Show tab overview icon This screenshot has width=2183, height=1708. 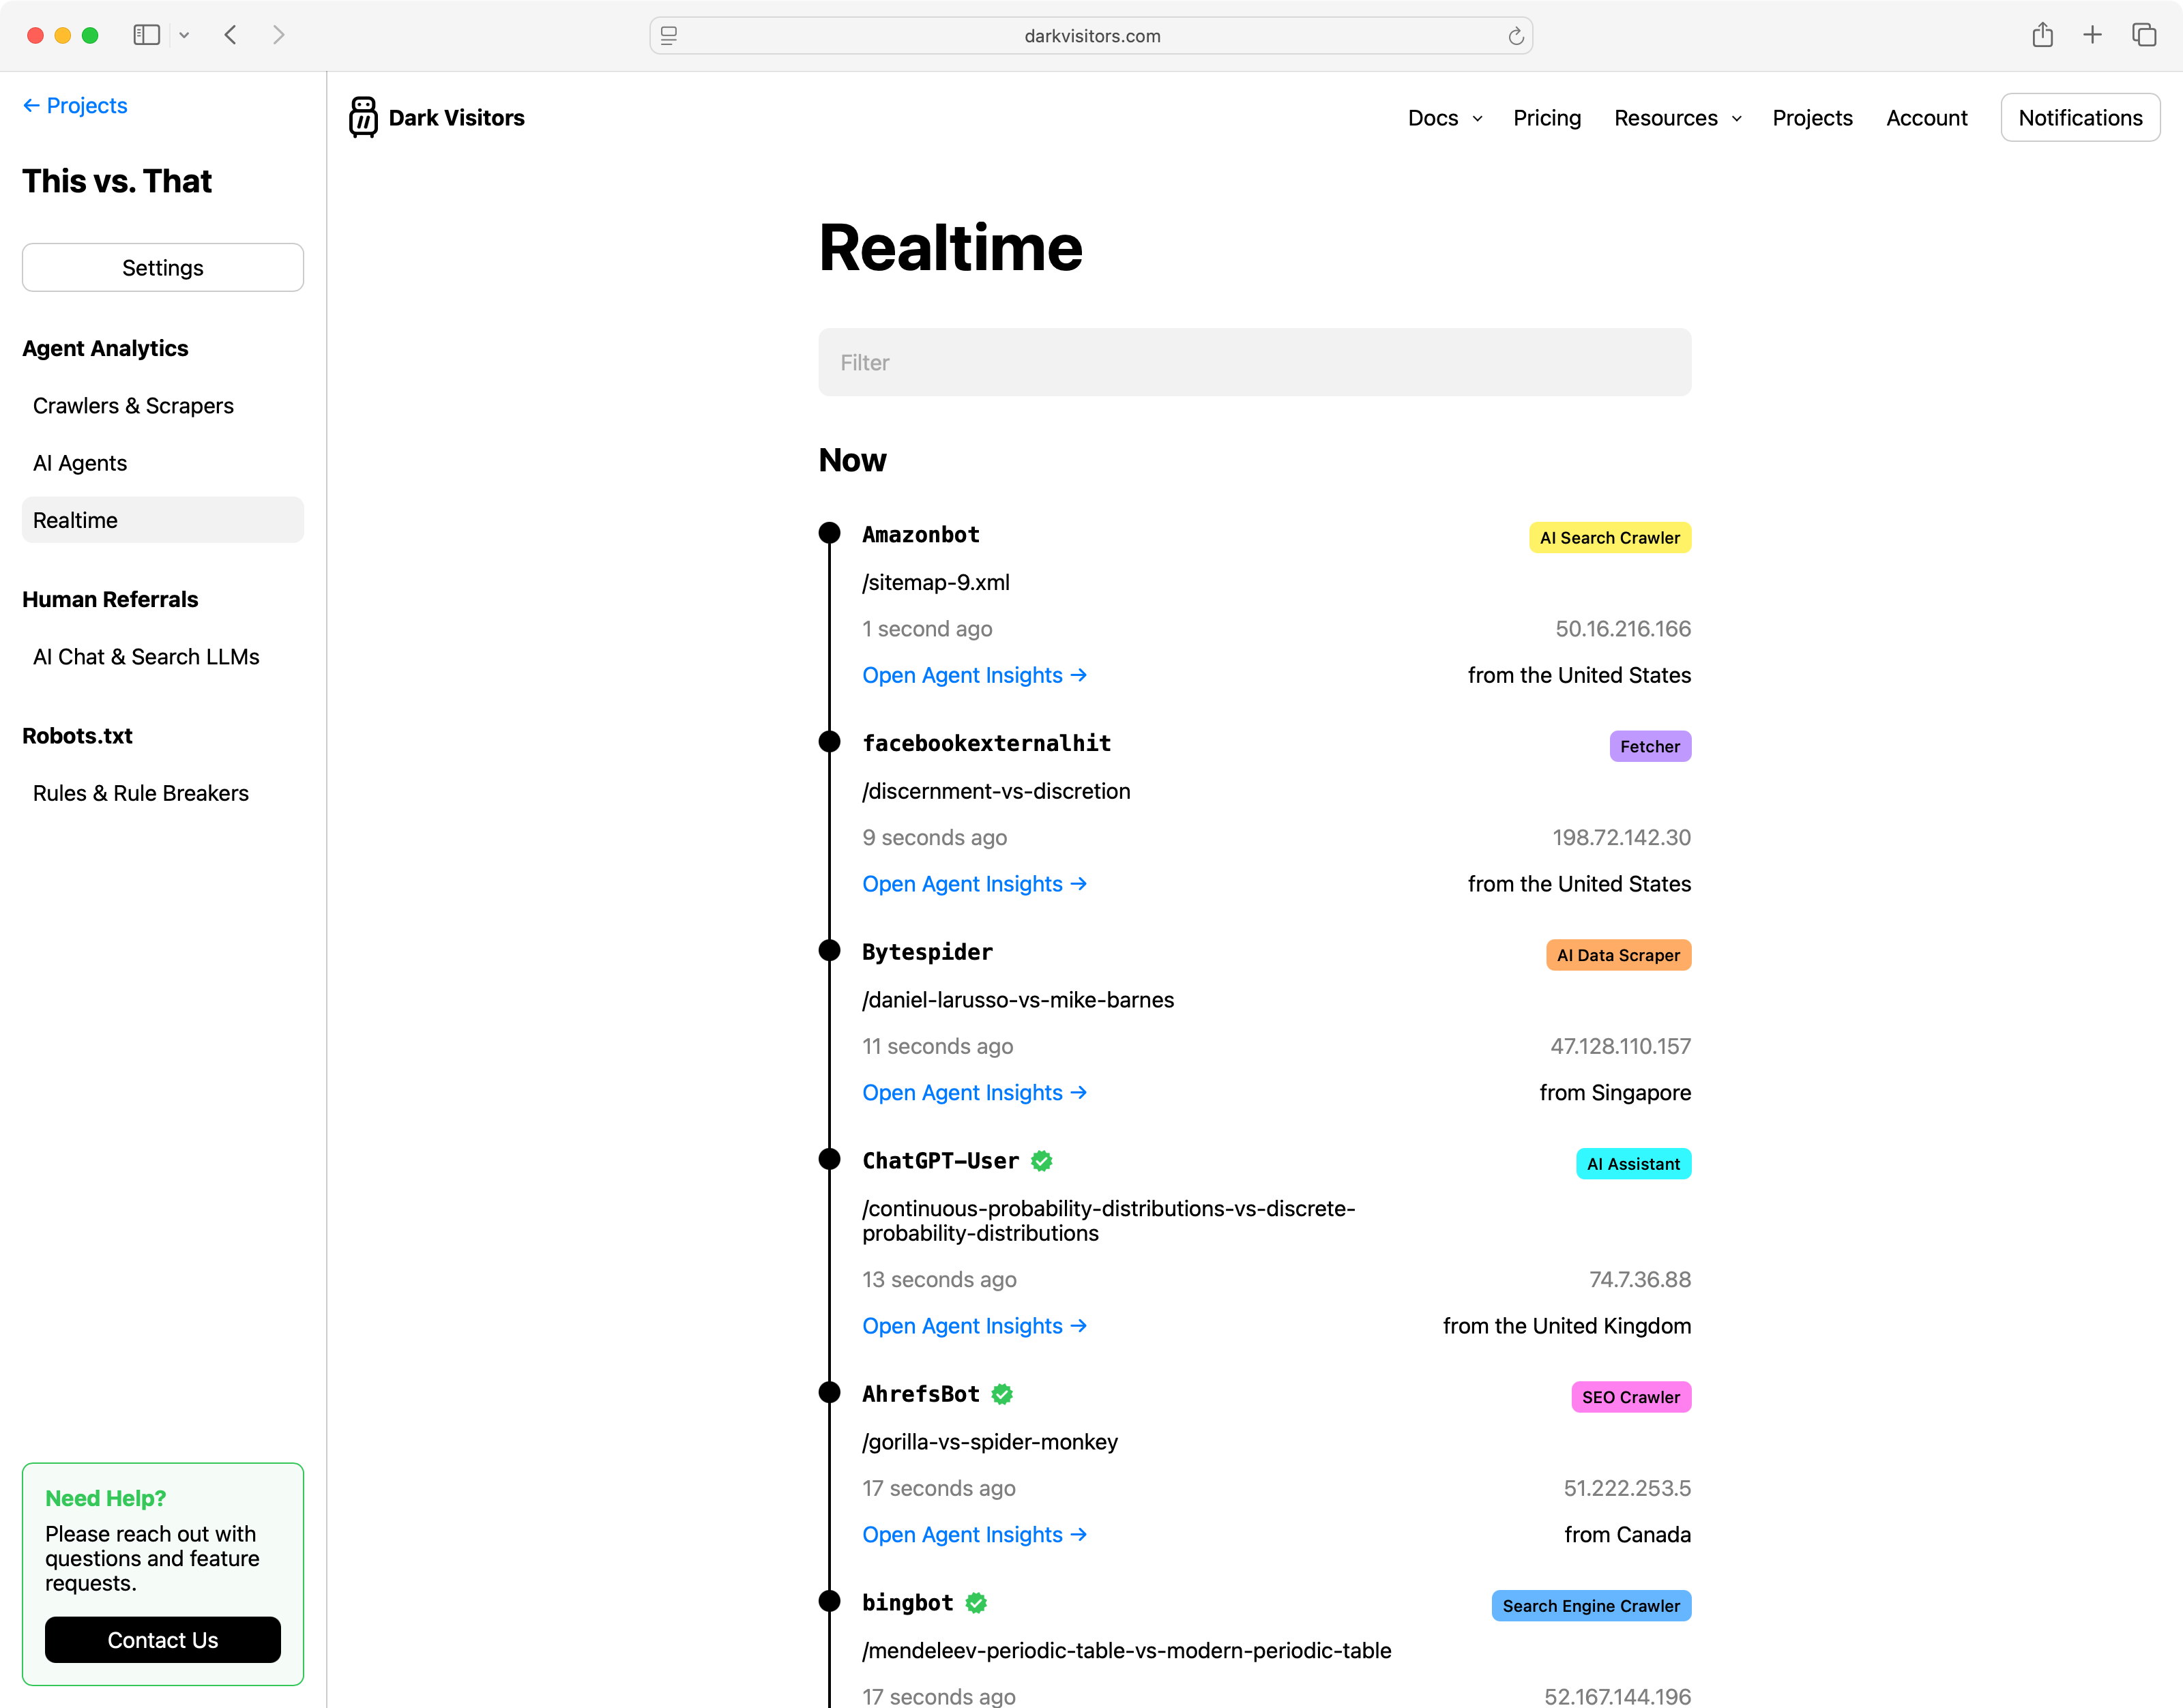[2144, 35]
